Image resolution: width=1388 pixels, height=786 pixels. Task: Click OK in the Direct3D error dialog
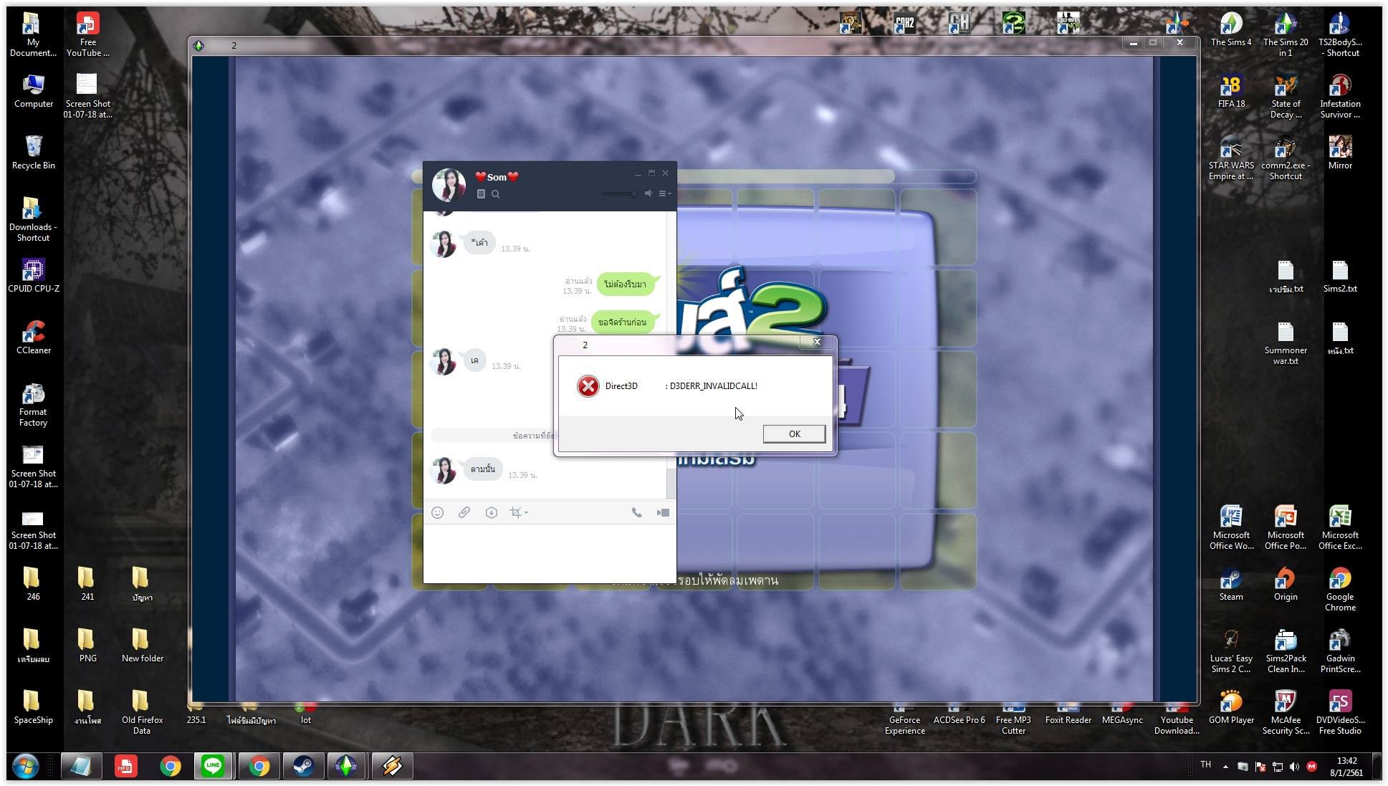(794, 433)
